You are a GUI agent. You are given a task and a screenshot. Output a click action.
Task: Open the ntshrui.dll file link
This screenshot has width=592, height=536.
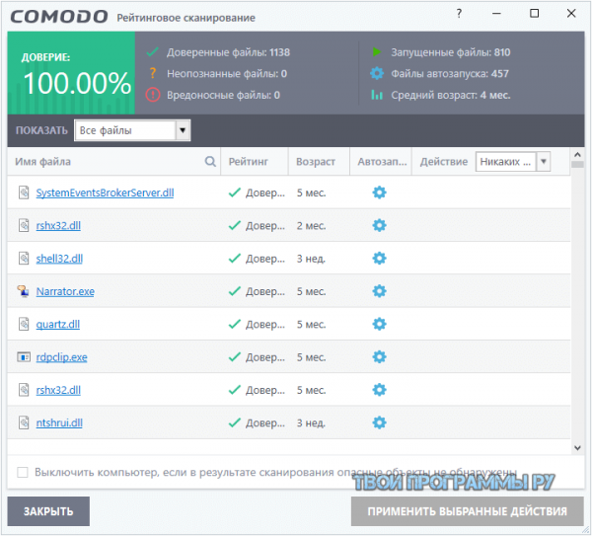point(59,422)
